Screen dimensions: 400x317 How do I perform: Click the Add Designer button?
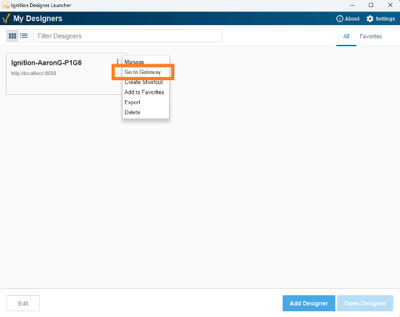(x=309, y=304)
